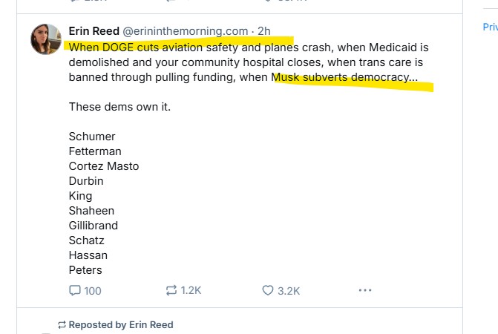This screenshot has width=498, height=334.
Task: Open the three-dot more options menu
Action: point(365,290)
